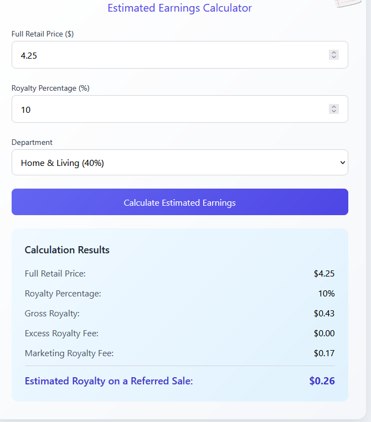Click the Full Retail Price ($) label
The width and height of the screenshot is (371, 422).
click(43, 34)
